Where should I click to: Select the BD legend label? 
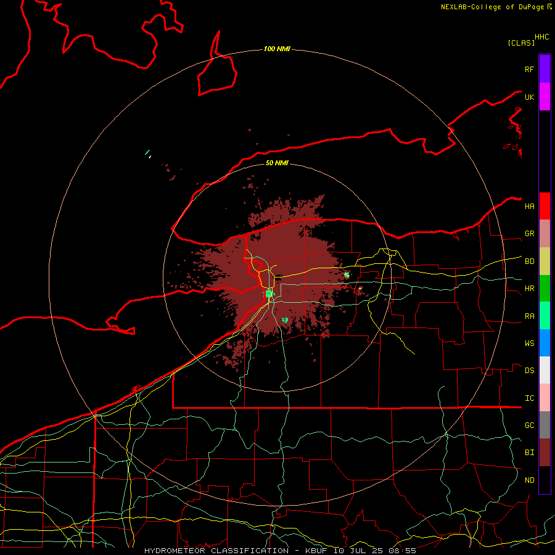point(530,261)
